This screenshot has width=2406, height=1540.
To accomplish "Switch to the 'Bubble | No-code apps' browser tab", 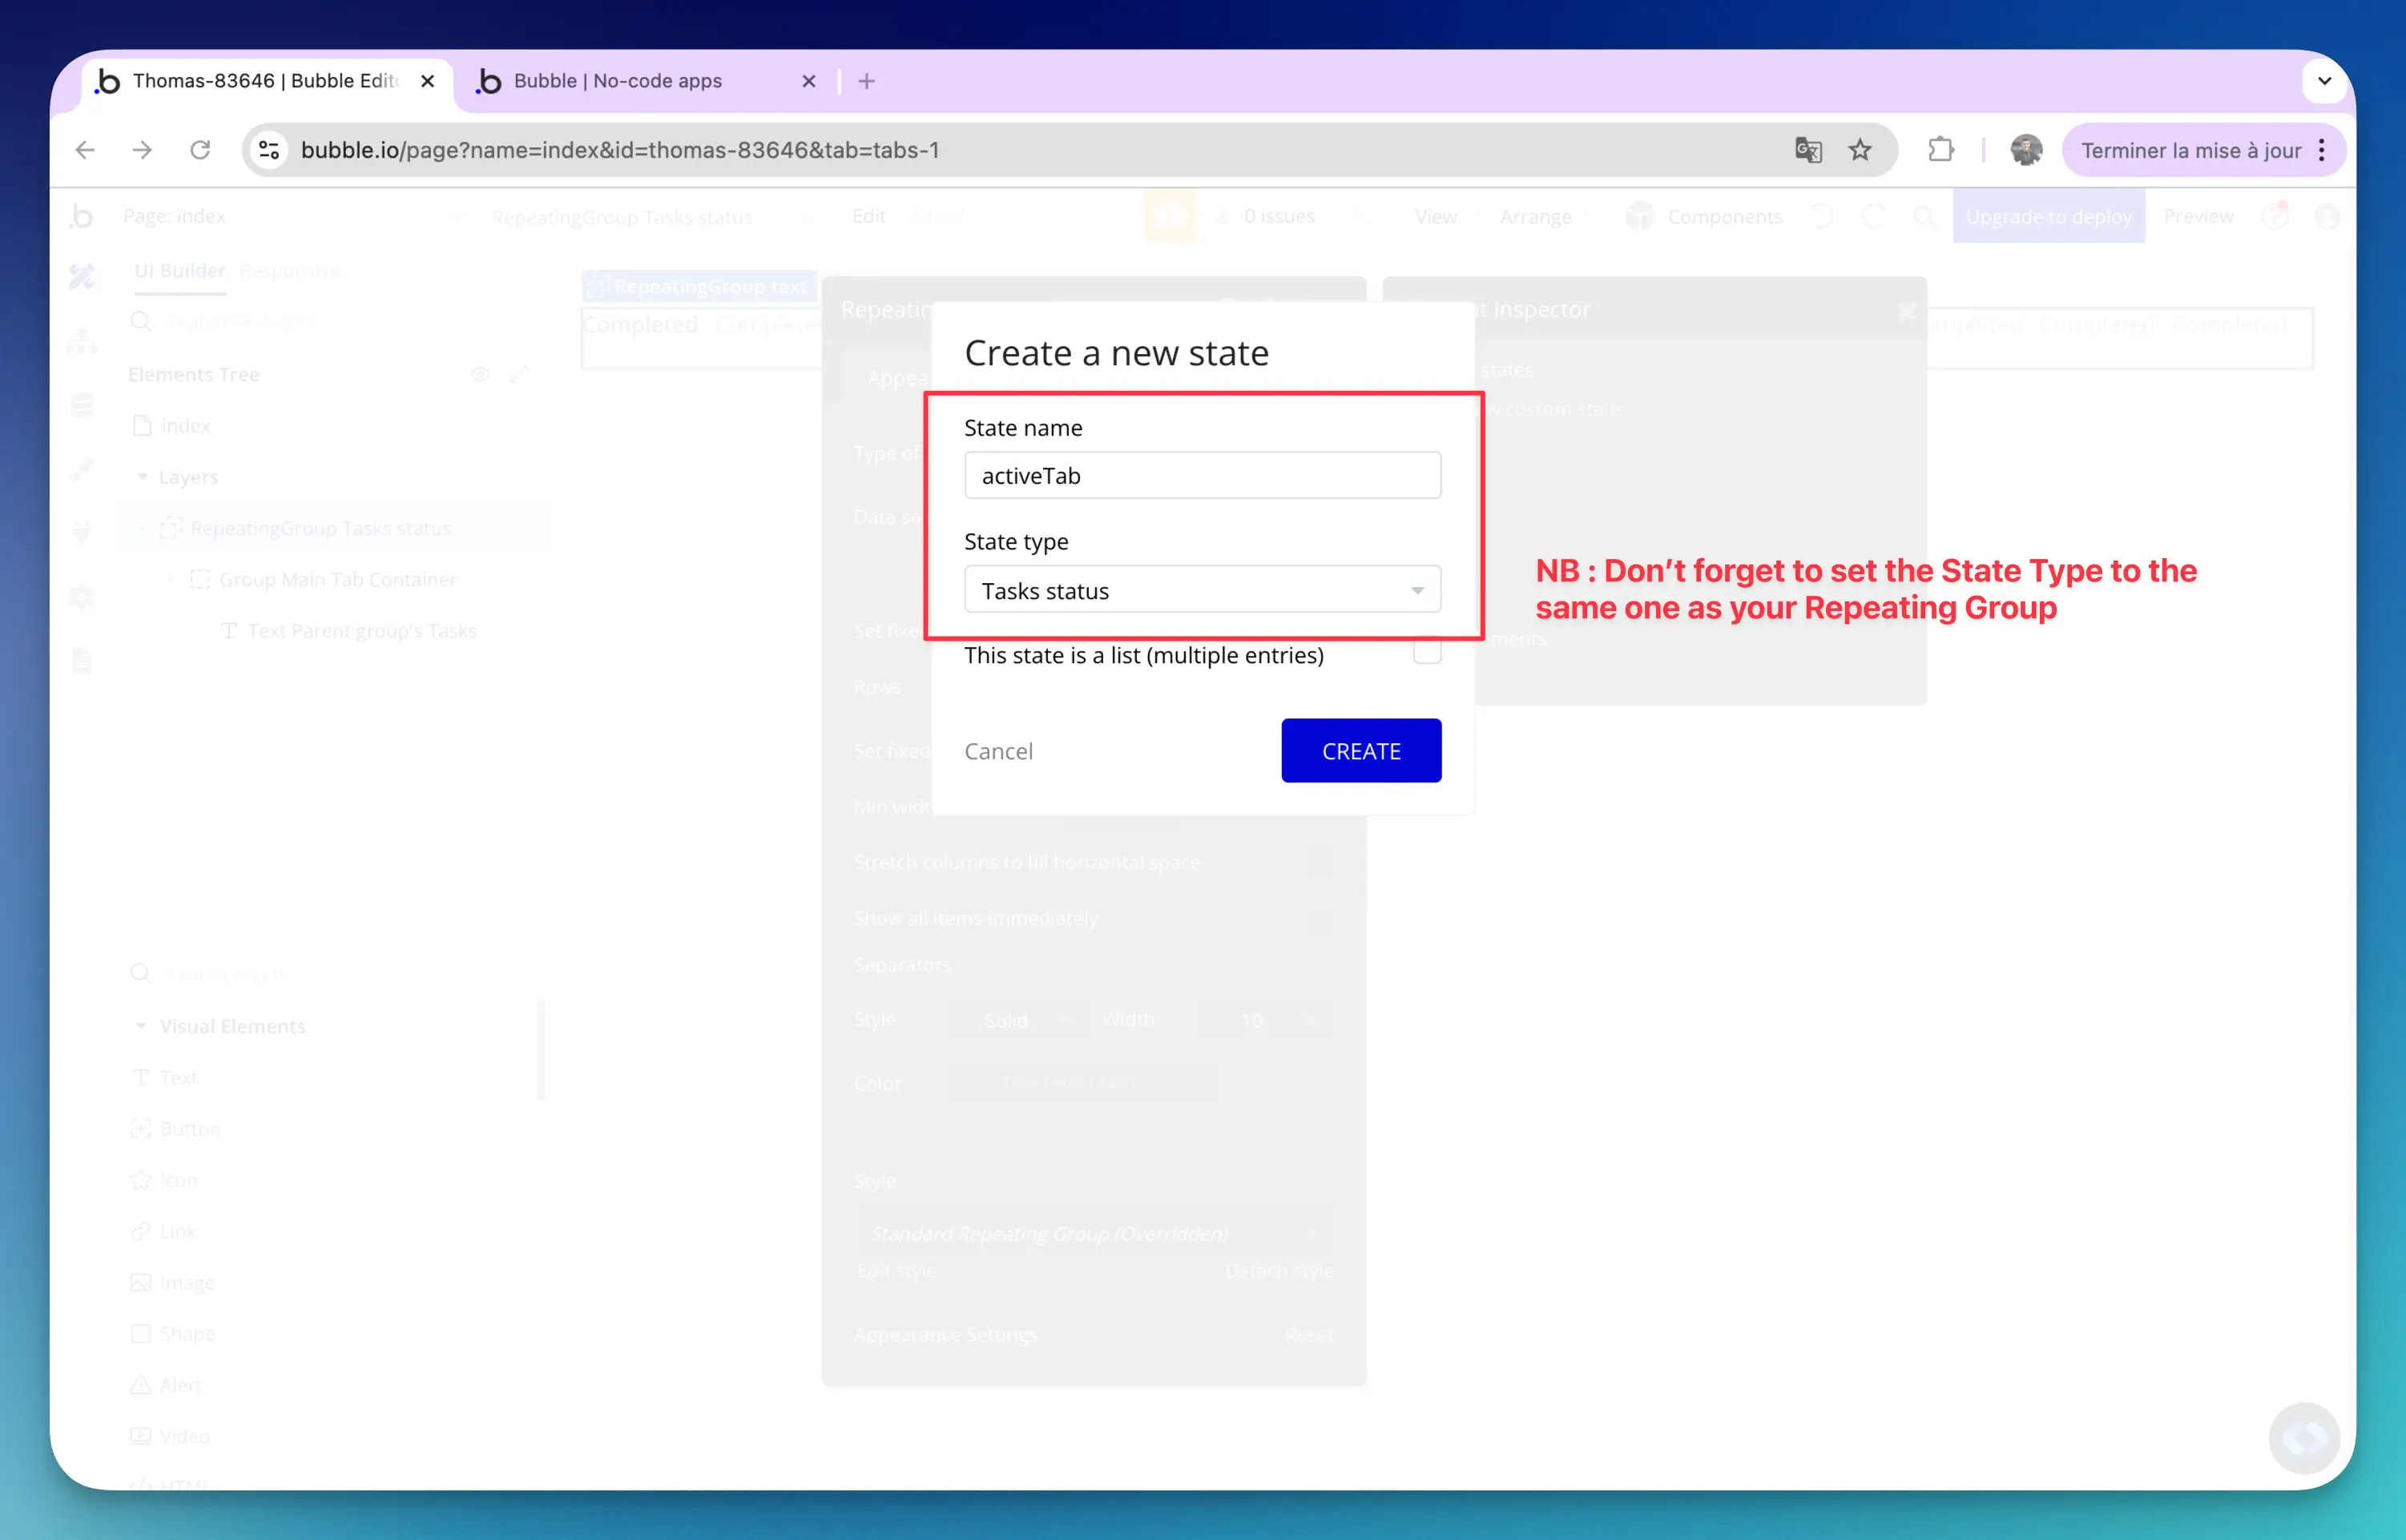I will pos(647,81).
